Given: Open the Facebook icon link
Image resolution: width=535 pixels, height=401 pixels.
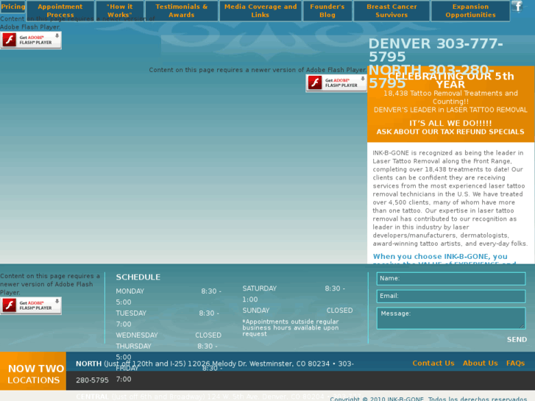Looking at the screenshot, I should [517, 6].
